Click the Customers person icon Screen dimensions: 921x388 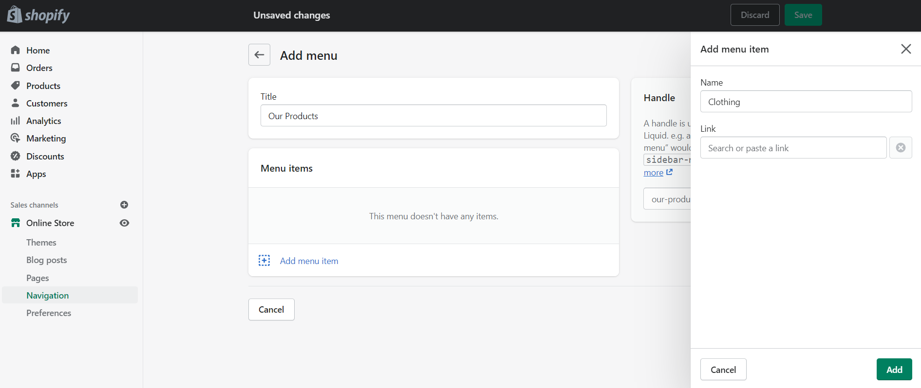click(x=16, y=103)
